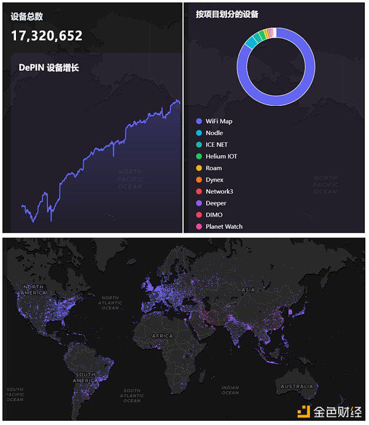Image resolution: width=369 pixels, height=425 pixels.
Task: Click the Africa label on the map
Action: pos(162,336)
